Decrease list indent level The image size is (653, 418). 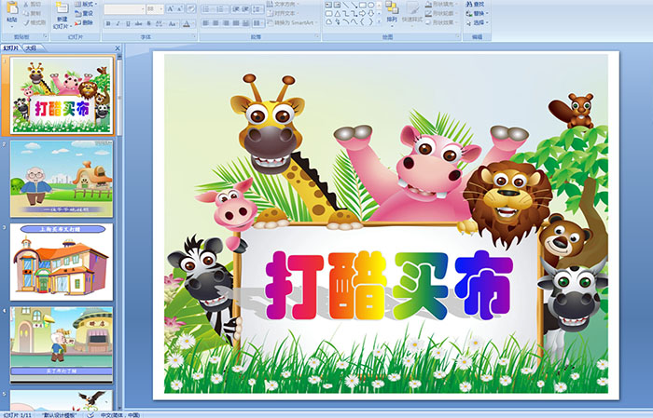coord(235,8)
